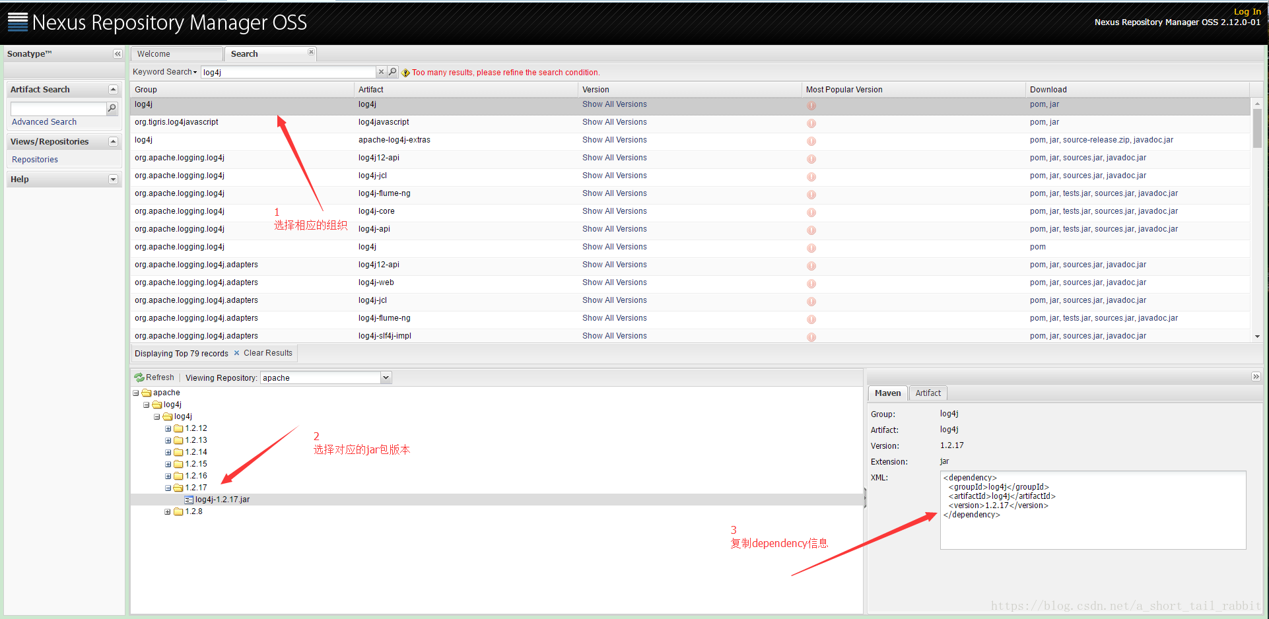The height and width of the screenshot is (619, 1269).
Task: Switch to the Welcome tab
Action: click(x=176, y=54)
